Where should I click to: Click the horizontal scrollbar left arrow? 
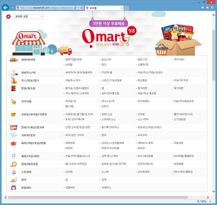[6, 197]
